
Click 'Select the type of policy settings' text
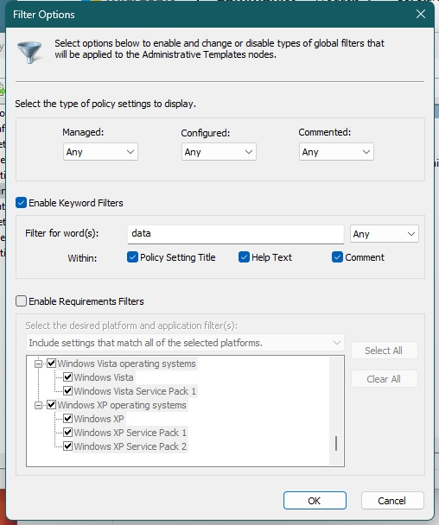pos(105,104)
